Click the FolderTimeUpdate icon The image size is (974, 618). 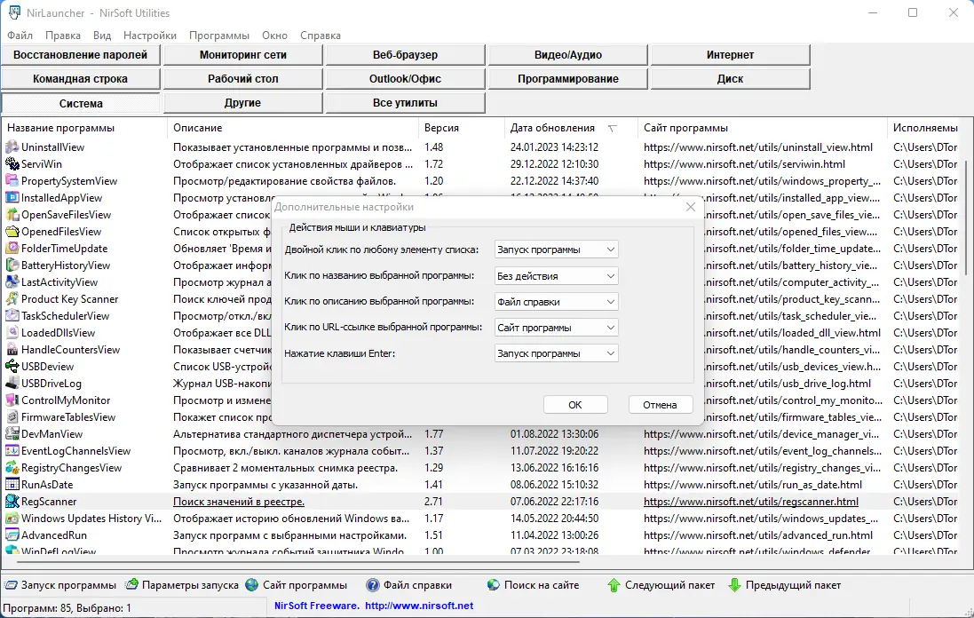[x=12, y=249]
